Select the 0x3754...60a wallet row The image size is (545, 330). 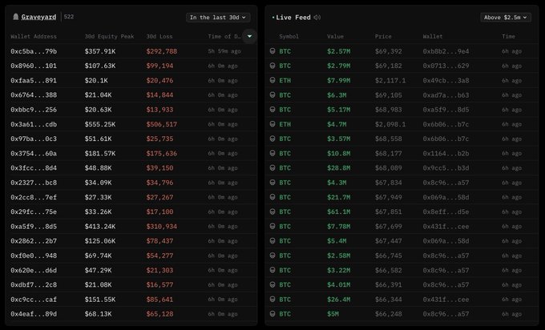tap(131, 153)
